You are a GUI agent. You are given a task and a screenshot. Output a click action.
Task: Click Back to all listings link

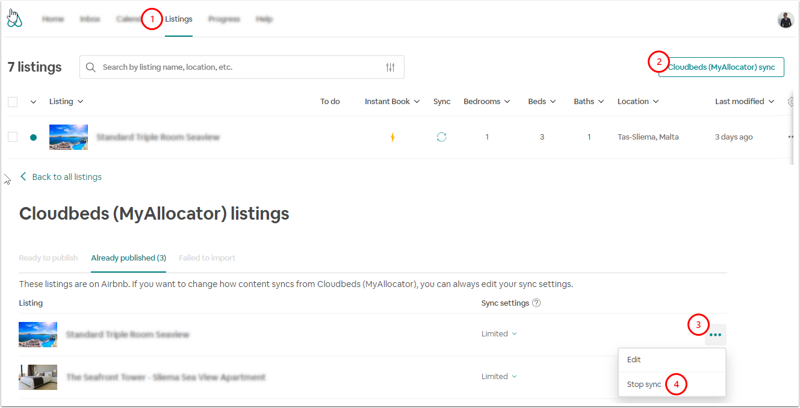[67, 177]
